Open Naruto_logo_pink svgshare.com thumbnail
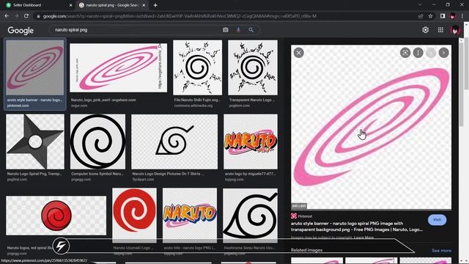This screenshot has height=264, width=469. (x=119, y=67)
